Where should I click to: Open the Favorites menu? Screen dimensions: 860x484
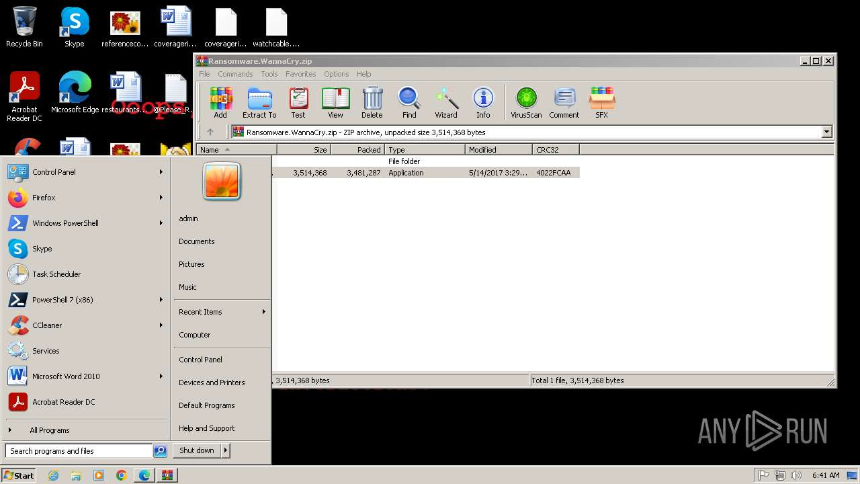(x=300, y=74)
